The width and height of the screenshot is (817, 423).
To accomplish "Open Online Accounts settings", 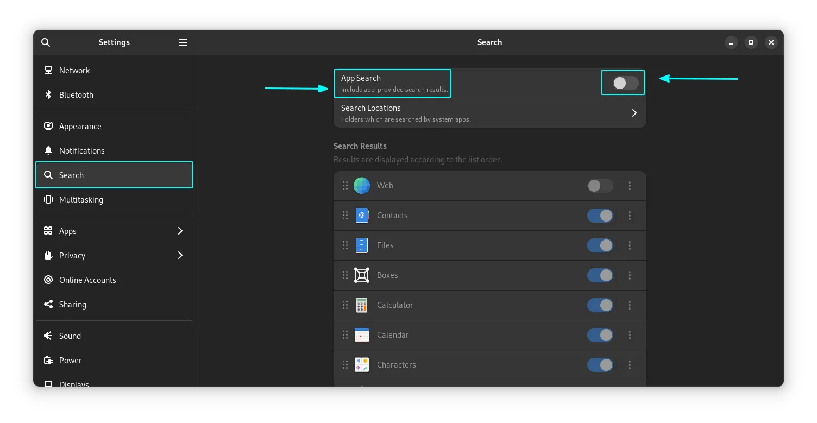I will click(x=87, y=280).
